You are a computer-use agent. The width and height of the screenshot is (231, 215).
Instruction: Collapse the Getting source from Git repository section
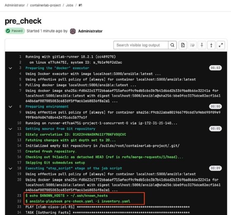tap(10, 129)
